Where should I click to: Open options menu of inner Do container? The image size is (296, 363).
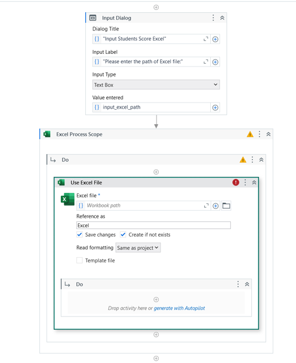click(238, 284)
